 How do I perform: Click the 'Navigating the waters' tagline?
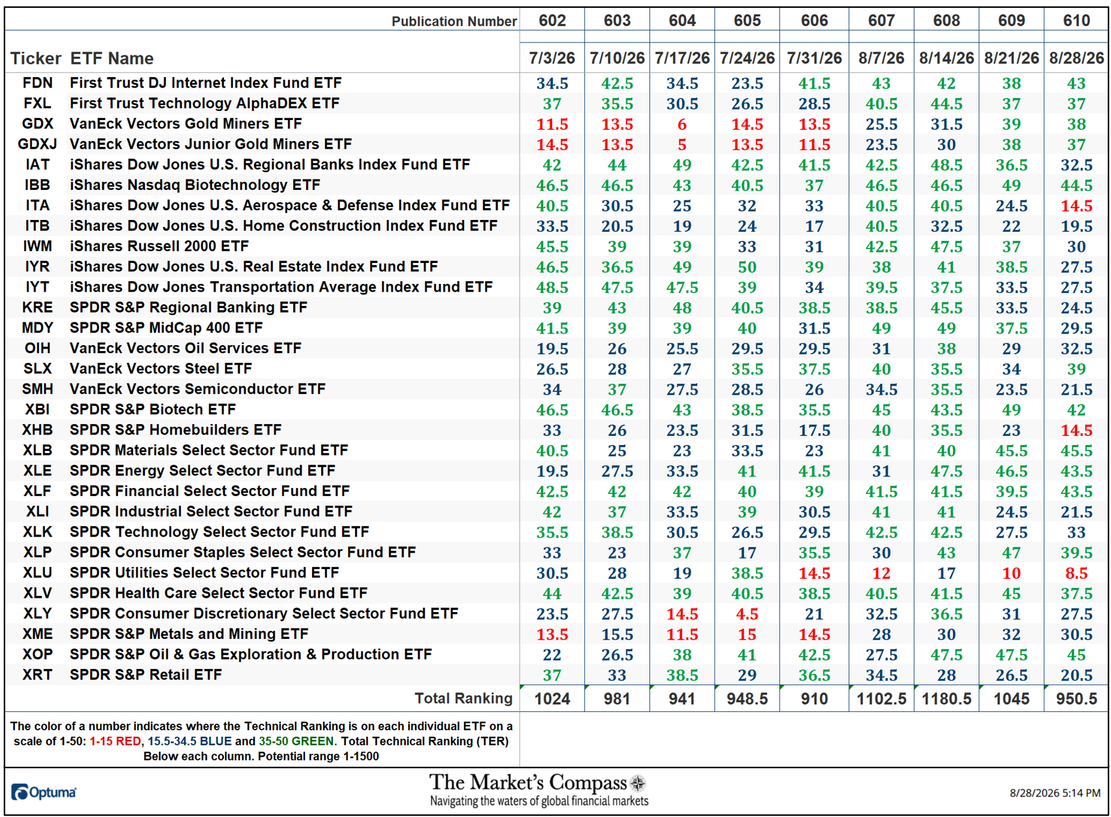539,801
